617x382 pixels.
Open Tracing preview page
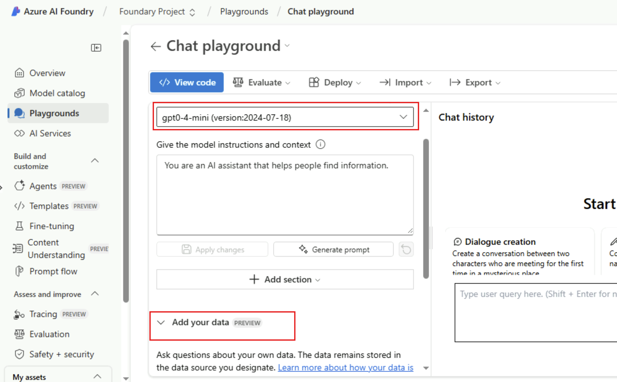(x=43, y=314)
